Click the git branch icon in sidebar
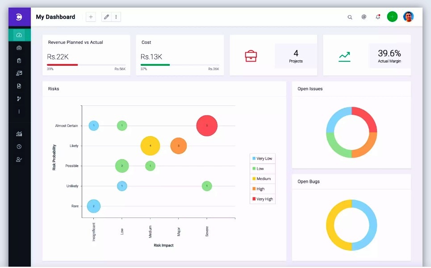The height and width of the screenshot is (268, 431). click(19, 99)
